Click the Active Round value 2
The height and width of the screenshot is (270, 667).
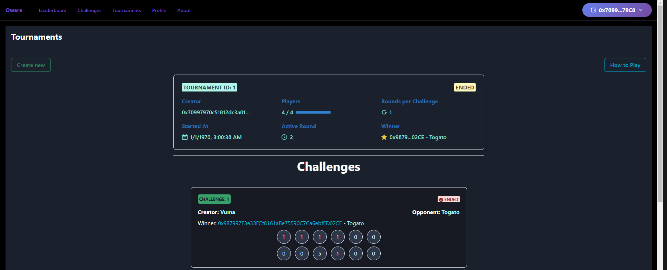click(291, 137)
